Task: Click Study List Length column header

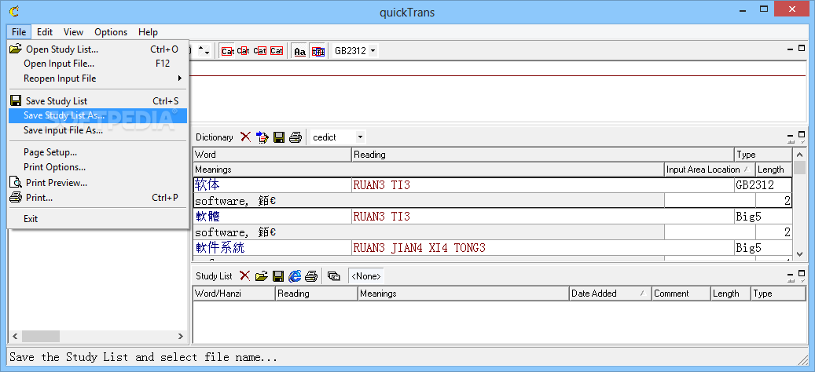Action: (731, 294)
